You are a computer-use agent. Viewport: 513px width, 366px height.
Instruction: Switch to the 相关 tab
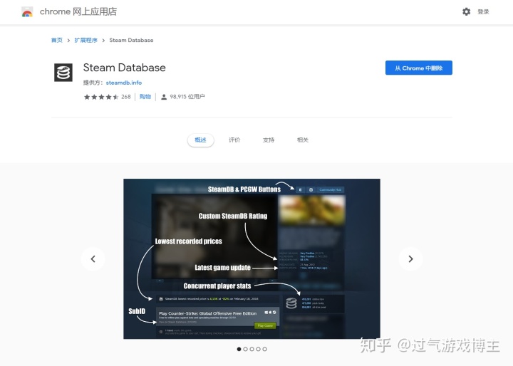(x=303, y=140)
